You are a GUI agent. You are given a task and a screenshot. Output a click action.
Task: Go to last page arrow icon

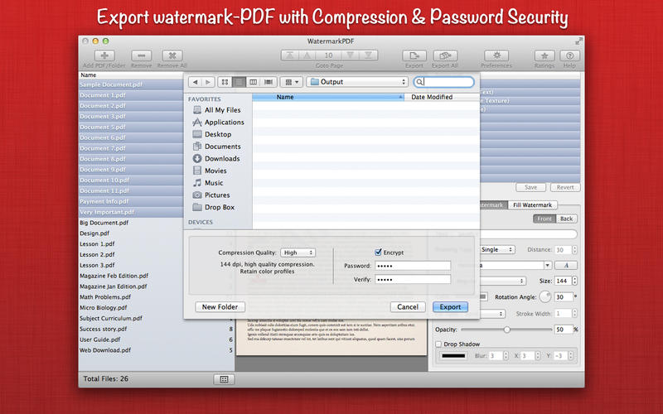click(368, 55)
